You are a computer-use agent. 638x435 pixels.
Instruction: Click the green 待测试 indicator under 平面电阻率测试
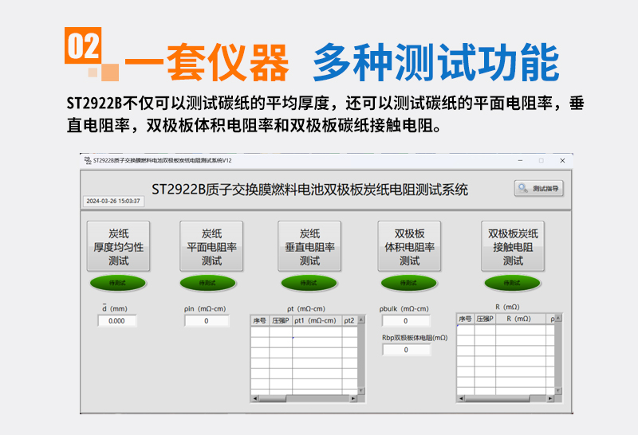point(207,283)
